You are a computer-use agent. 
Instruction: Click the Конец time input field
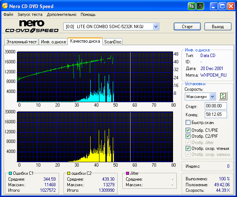[x=205, y=114]
